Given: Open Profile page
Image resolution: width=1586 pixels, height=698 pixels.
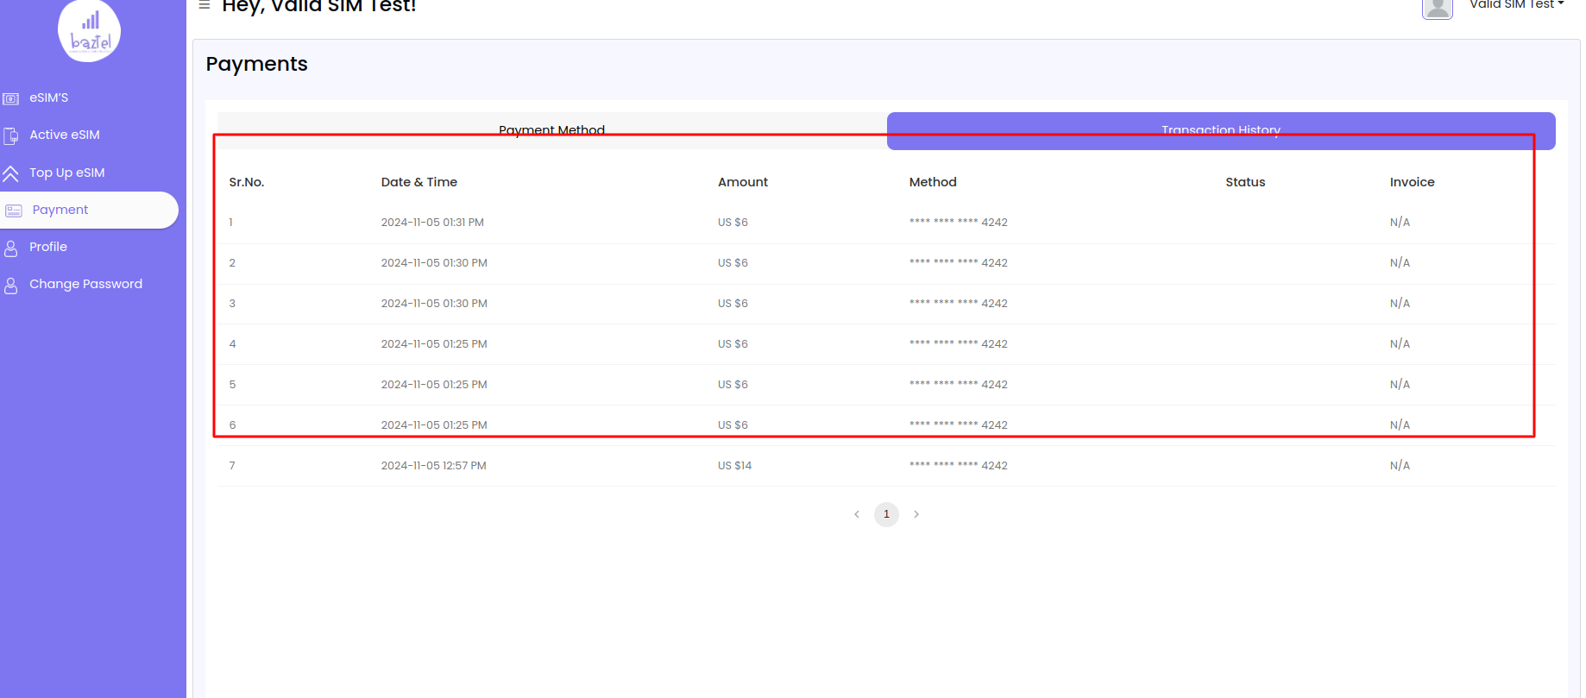Looking at the screenshot, I should pos(48,247).
